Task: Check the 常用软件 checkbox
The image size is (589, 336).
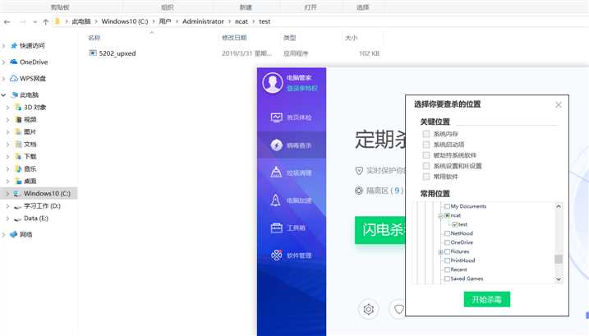Action: pyautogui.click(x=426, y=177)
